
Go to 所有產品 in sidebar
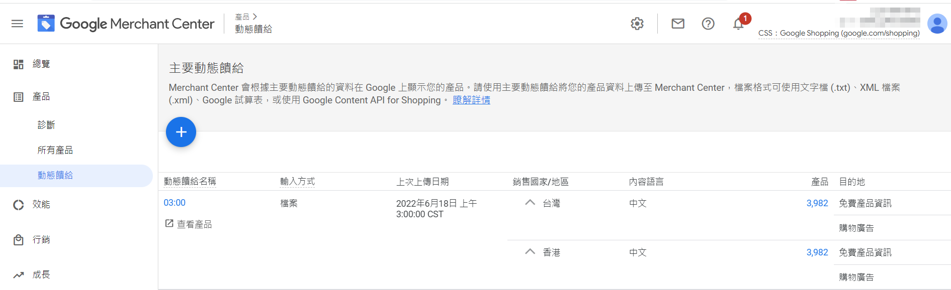coord(55,150)
